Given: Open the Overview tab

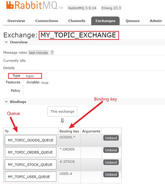Looking at the screenshot, I should coord(16,21).
